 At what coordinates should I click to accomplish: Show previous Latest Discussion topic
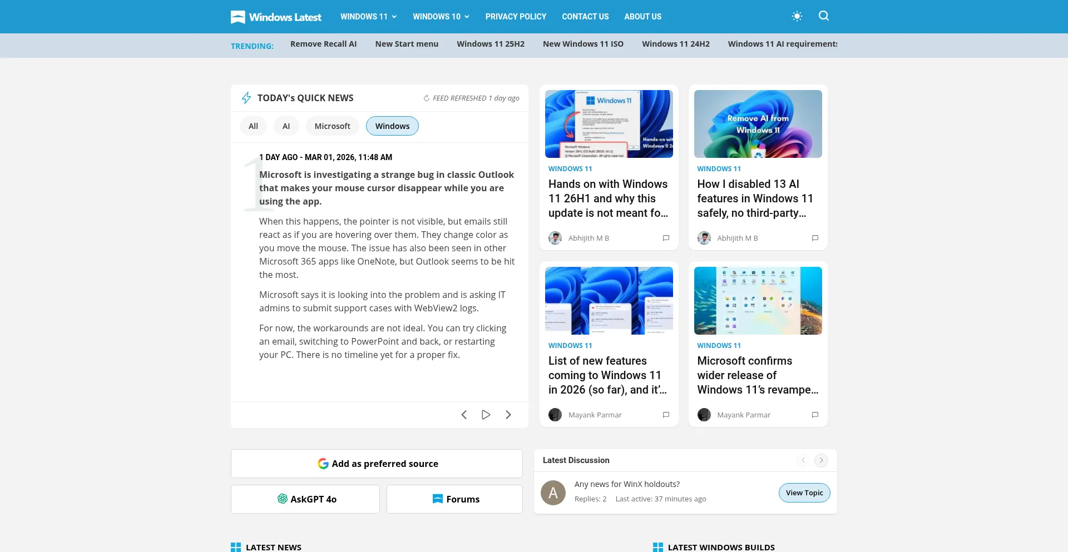tap(803, 460)
